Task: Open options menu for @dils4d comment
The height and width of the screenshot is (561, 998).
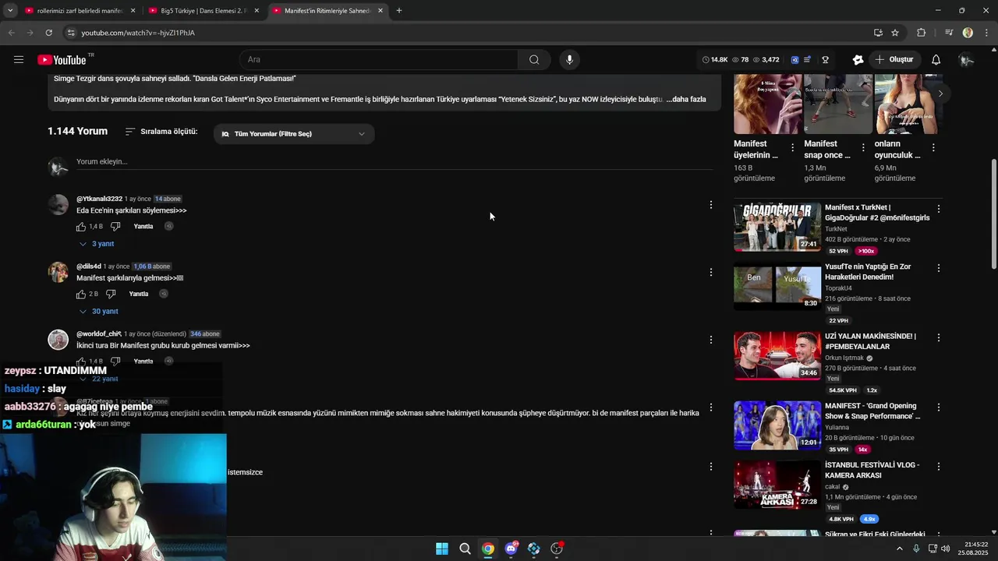Action: click(710, 273)
